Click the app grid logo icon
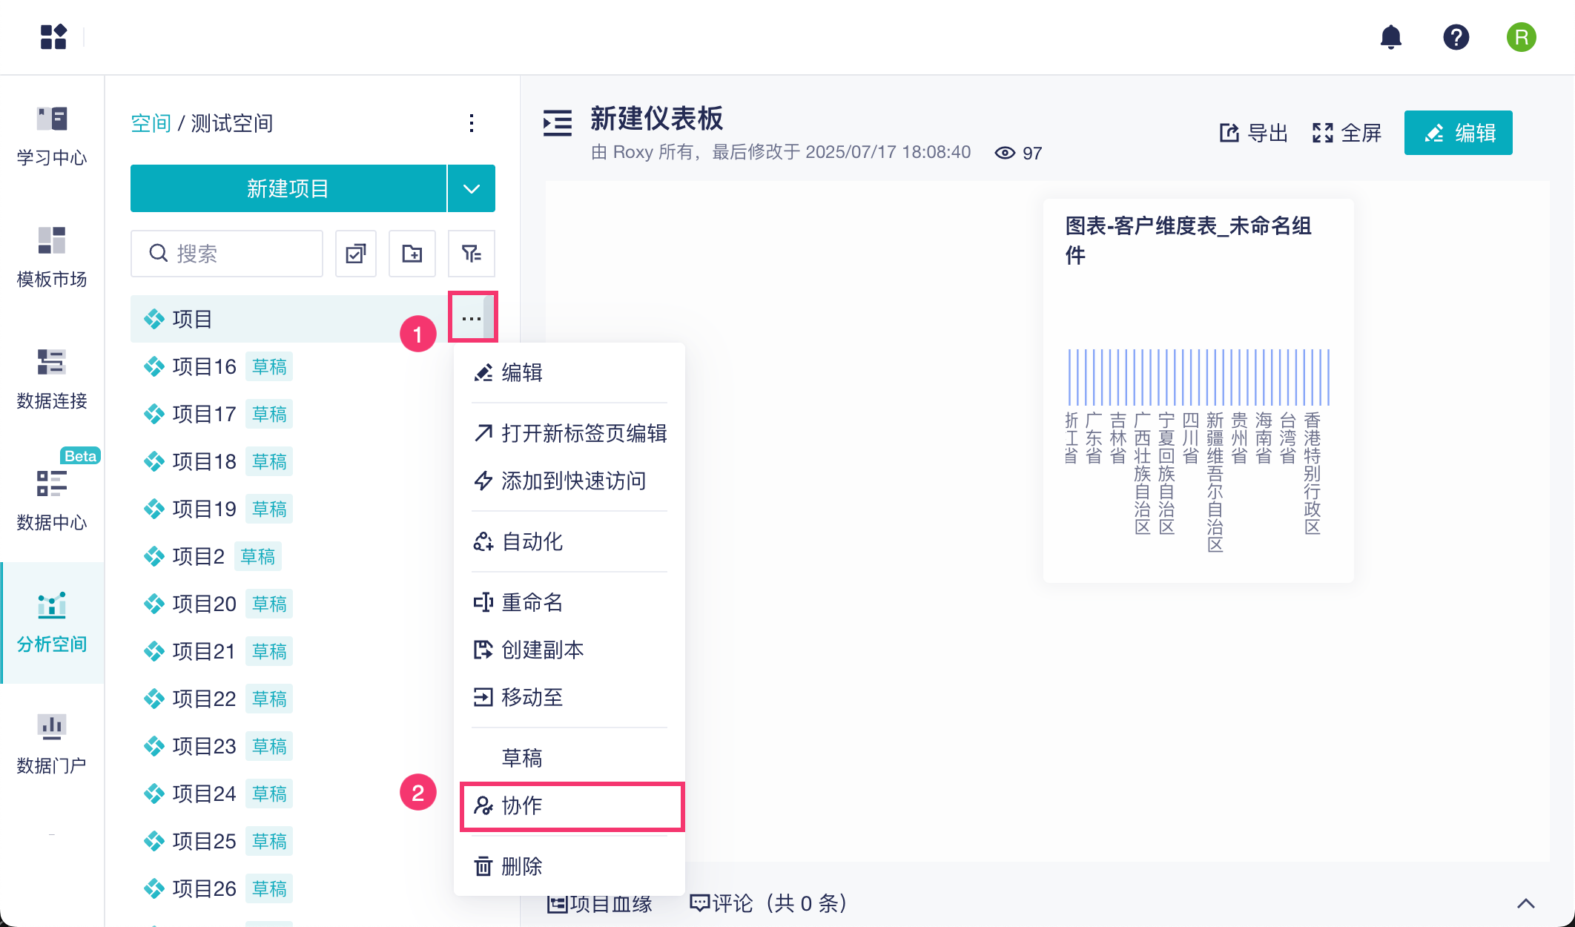The height and width of the screenshot is (927, 1575). [x=53, y=37]
